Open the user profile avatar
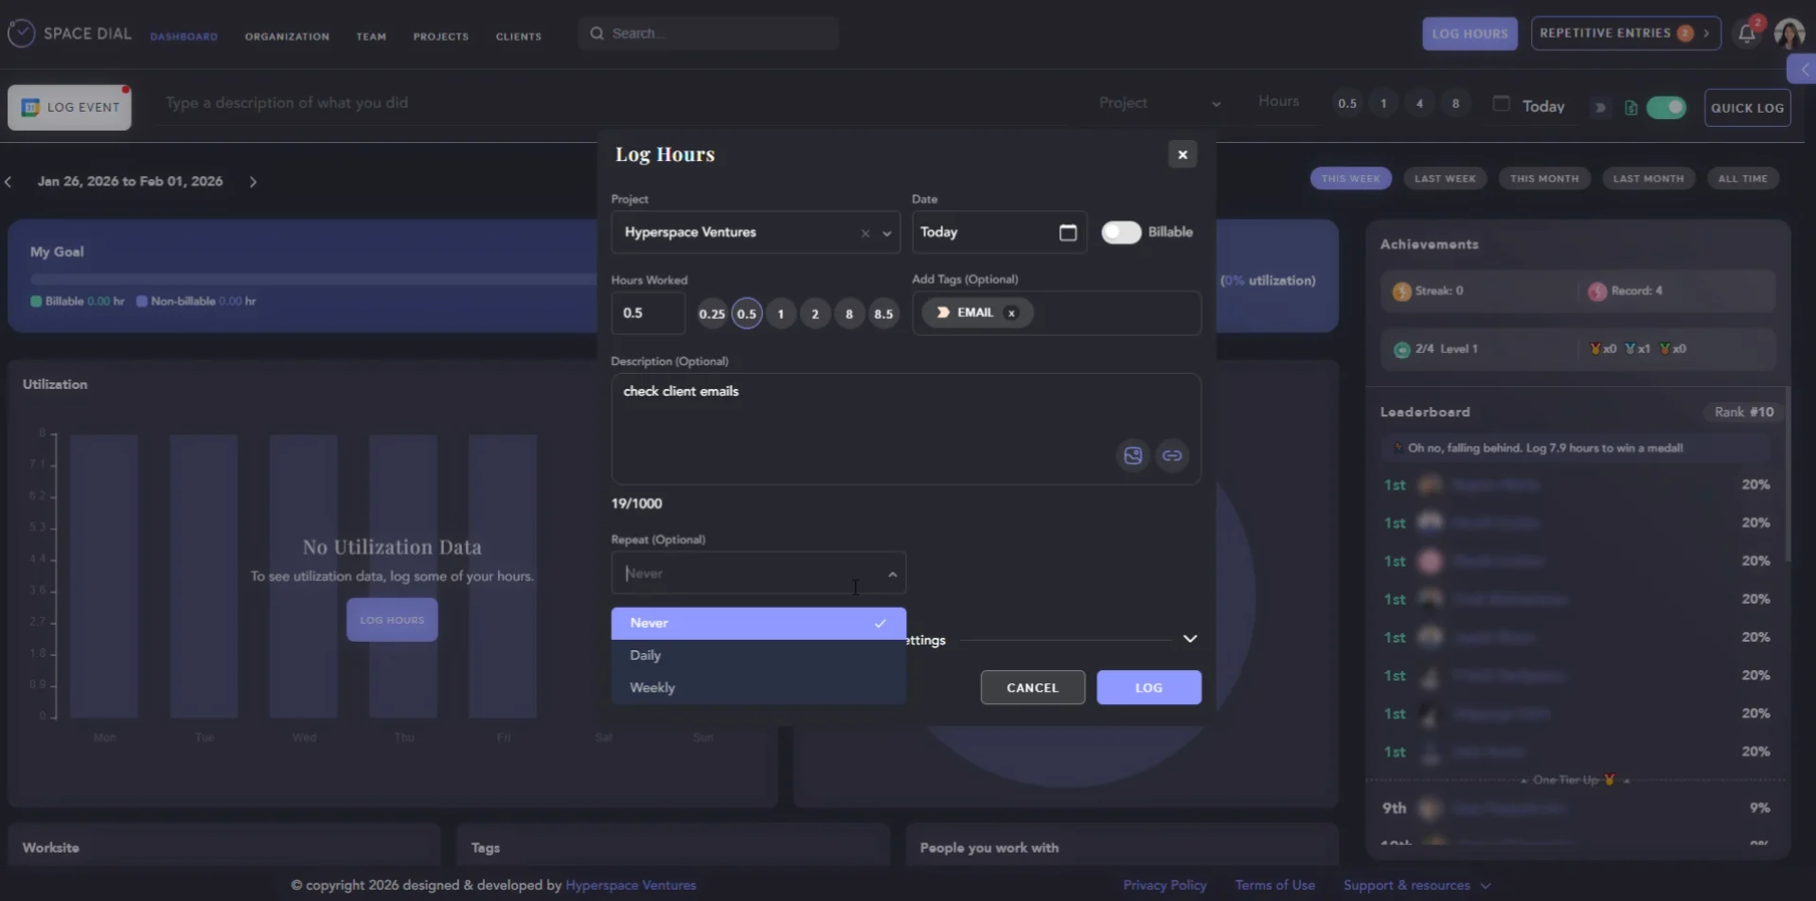This screenshot has width=1816, height=901. tap(1789, 34)
